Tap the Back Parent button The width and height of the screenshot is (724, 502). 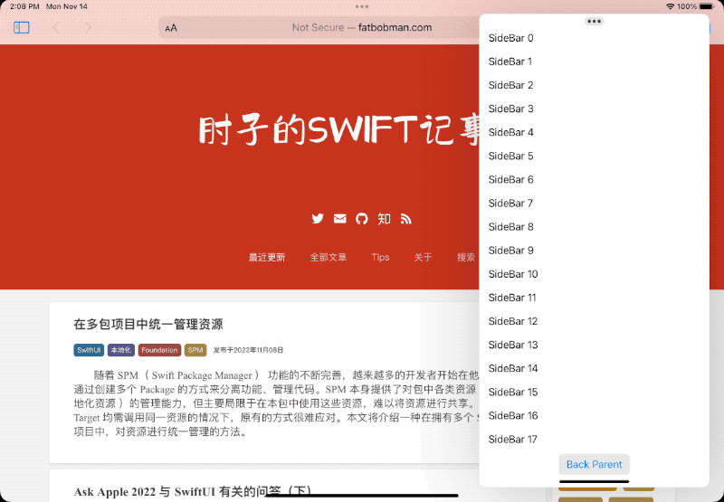pyautogui.click(x=595, y=465)
